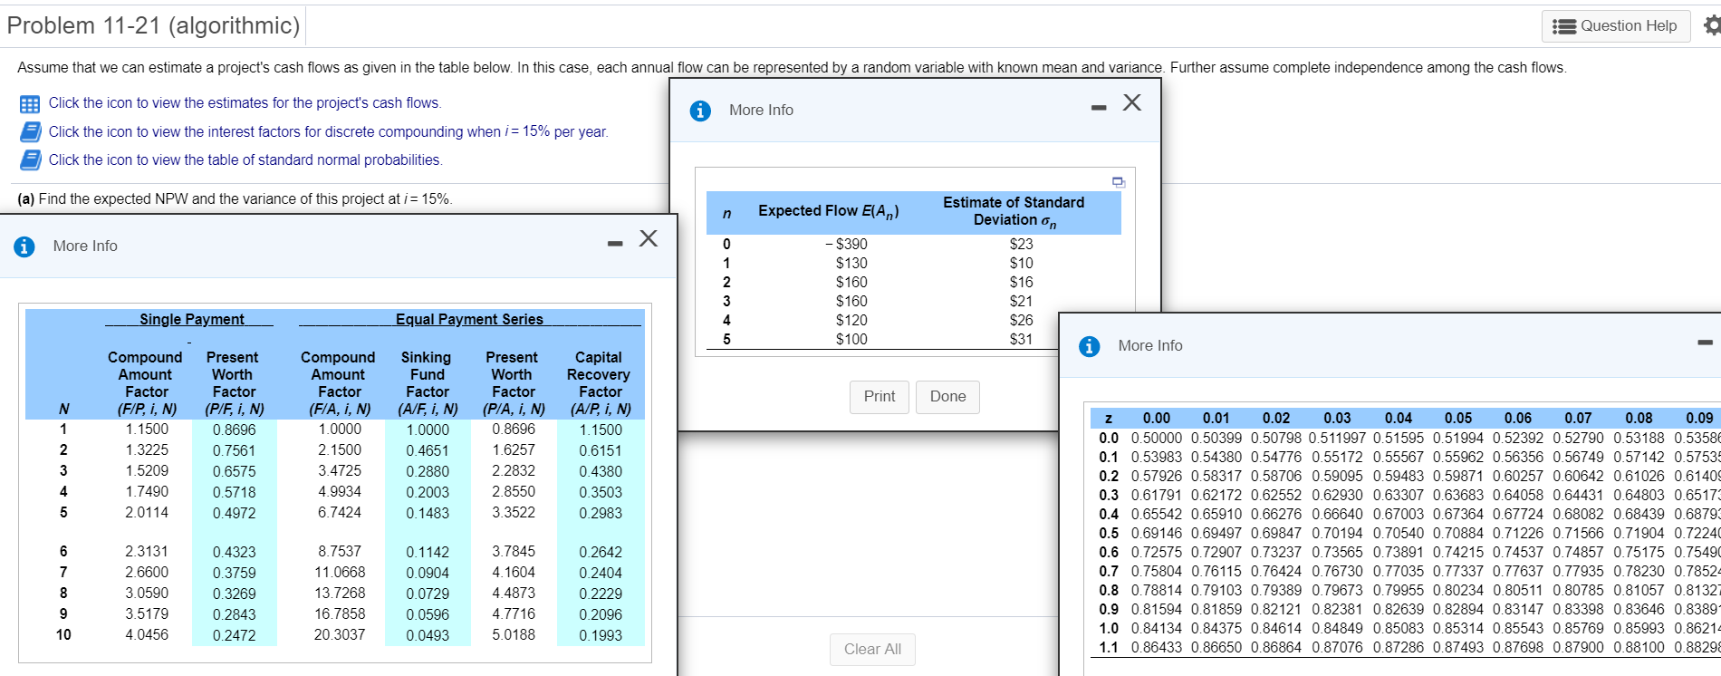Click the Problem 11-21 (algorithmic) title

153,25
